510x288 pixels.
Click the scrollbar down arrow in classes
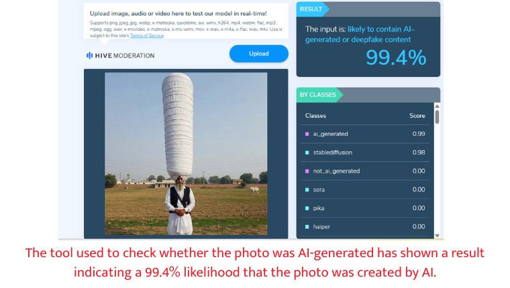pos(437,236)
